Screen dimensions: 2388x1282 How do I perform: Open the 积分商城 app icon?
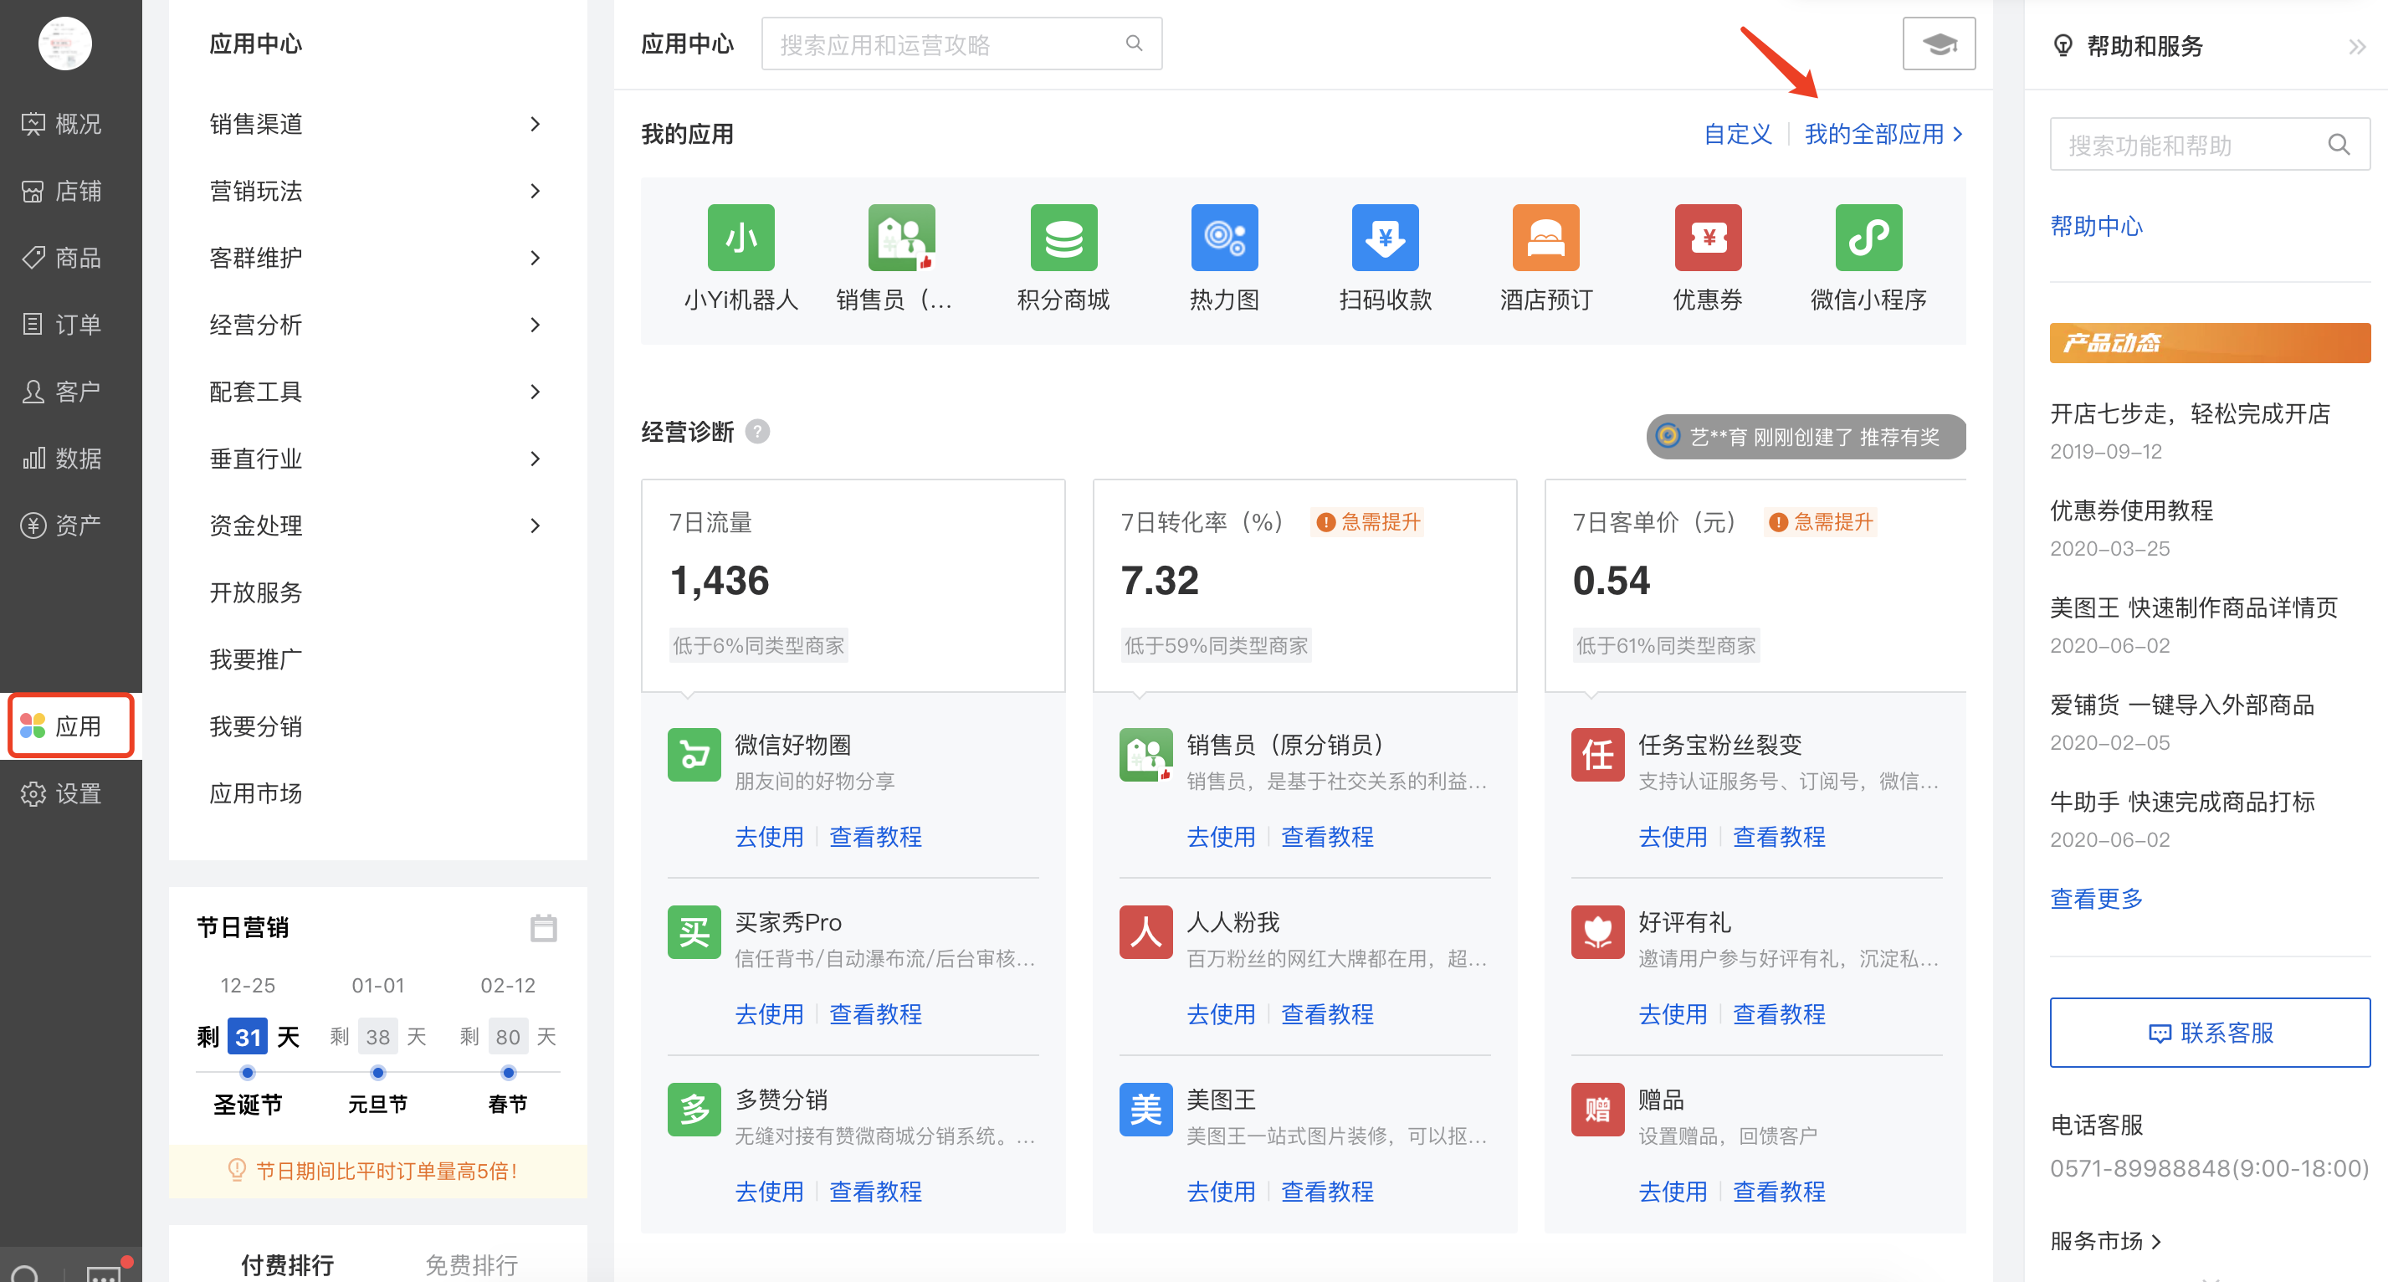pos(1063,238)
